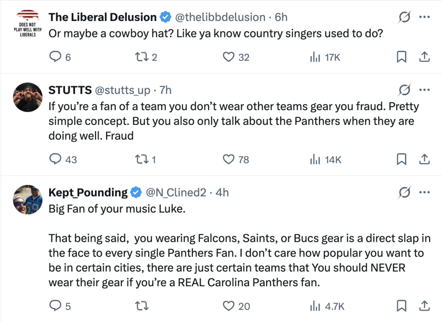
Task: Open the 4h timestamp on Kept_Pounding tweet
Action: pyautogui.click(x=222, y=192)
